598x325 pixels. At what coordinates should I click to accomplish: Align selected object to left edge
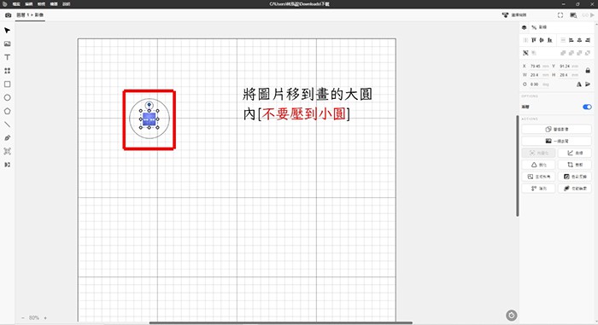pos(572,40)
